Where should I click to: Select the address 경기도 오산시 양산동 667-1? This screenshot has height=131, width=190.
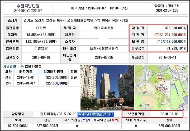click(x=45, y=20)
